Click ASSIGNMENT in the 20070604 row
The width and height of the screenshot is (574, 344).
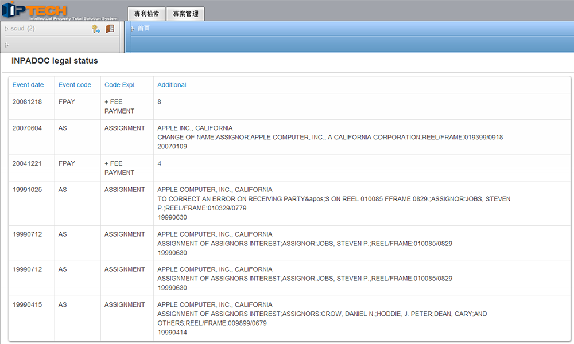pos(125,128)
